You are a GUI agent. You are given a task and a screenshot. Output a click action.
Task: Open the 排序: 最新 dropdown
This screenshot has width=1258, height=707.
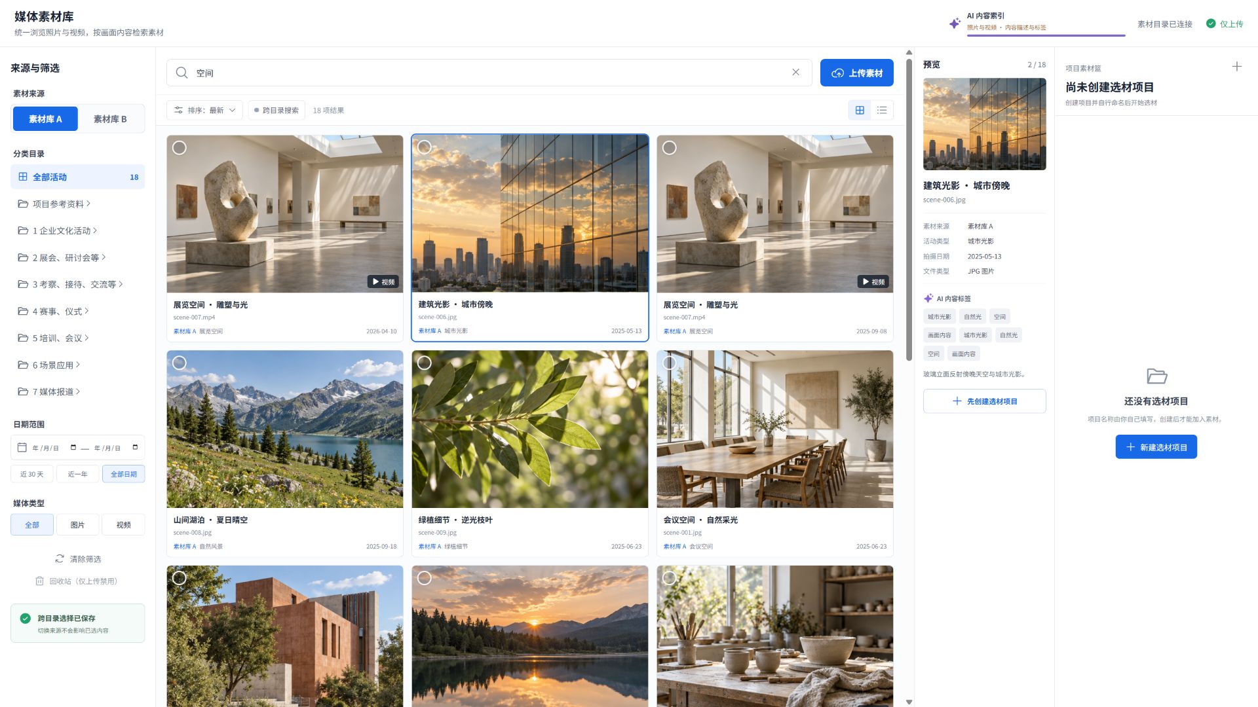204,110
